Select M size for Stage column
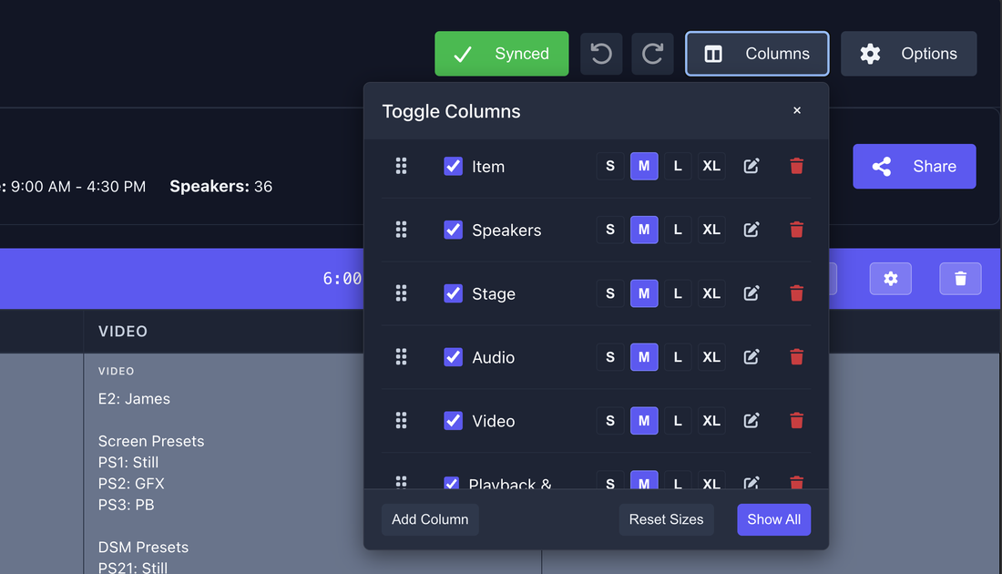This screenshot has width=1002, height=574. (x=644, y=293)
